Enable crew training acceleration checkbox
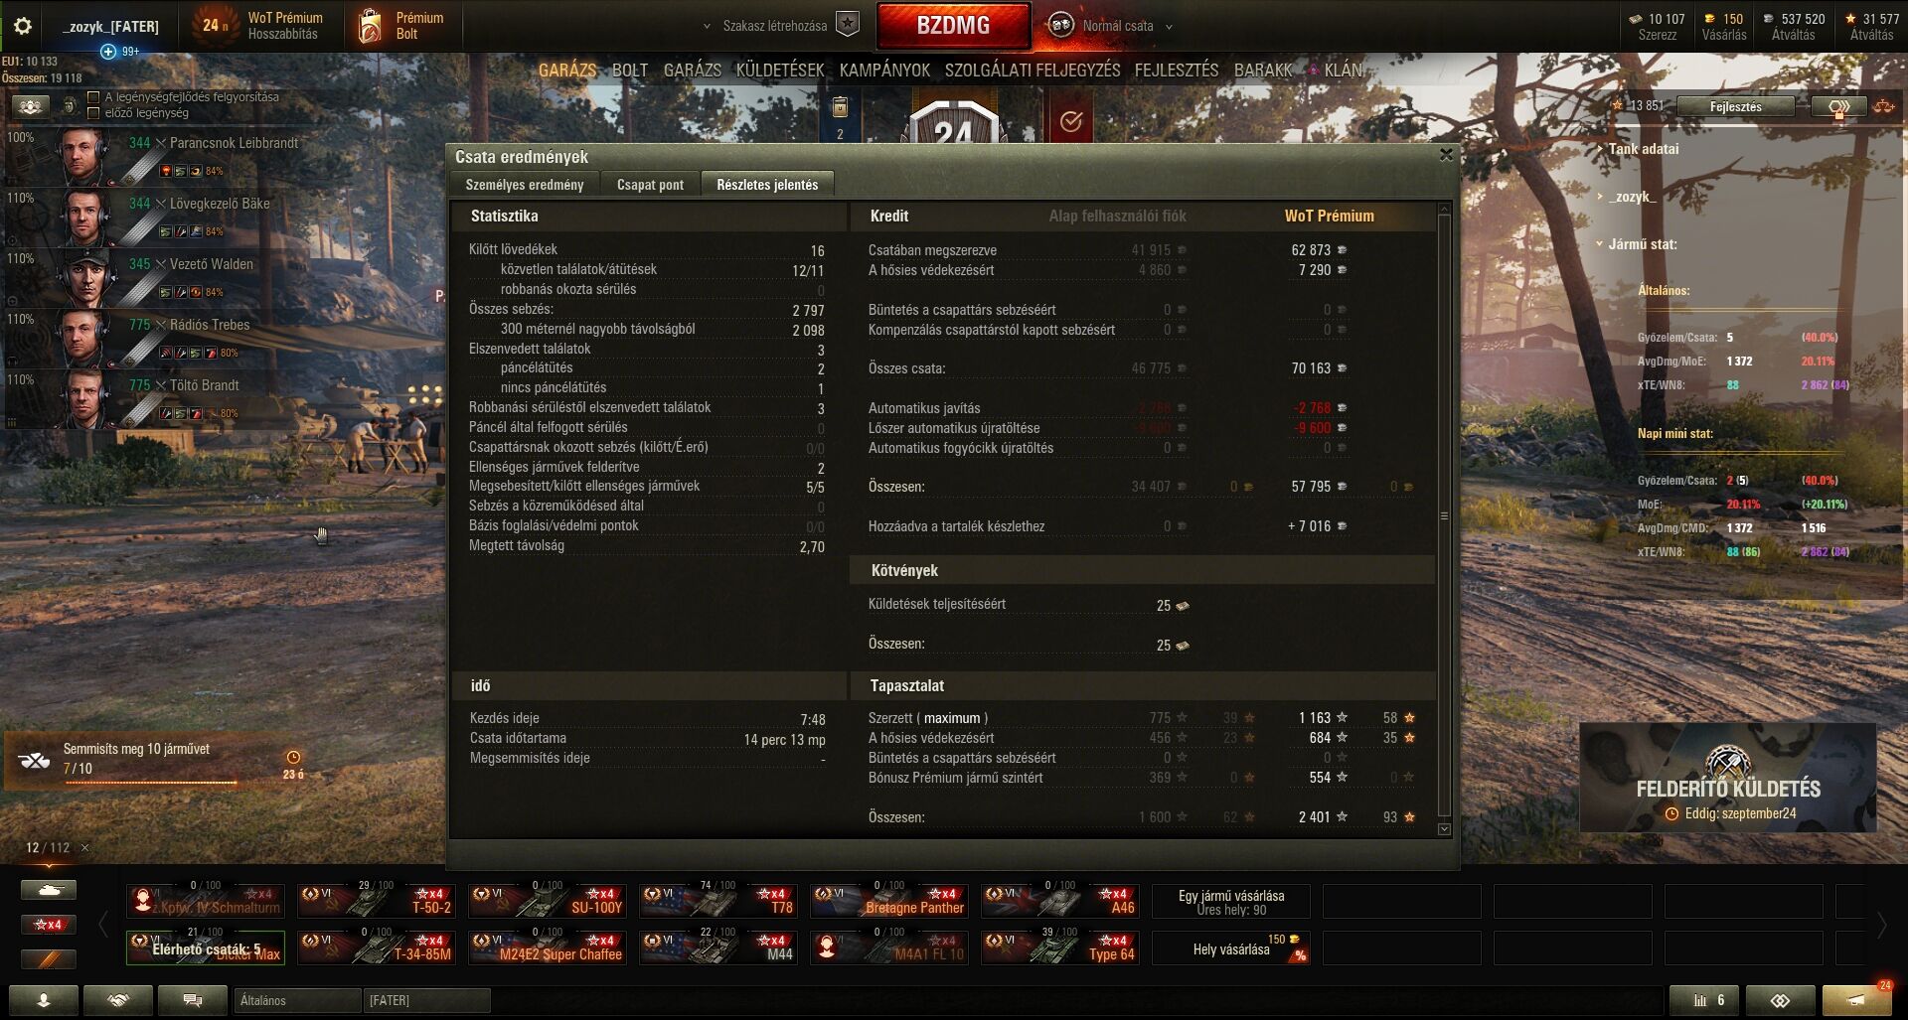Screen dimensions: 1908x1020 pos(93,97)
